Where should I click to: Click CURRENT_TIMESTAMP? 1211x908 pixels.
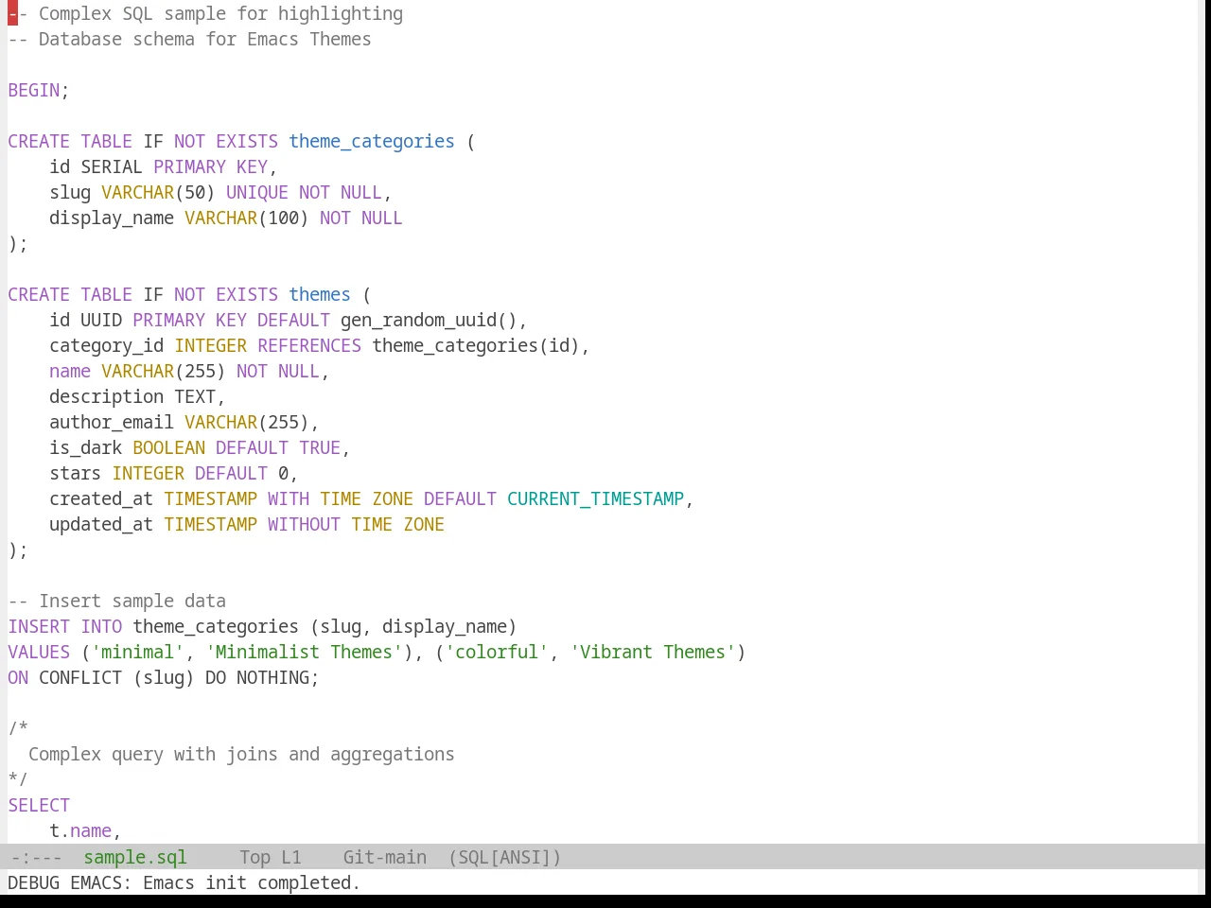tap(595, 499)
